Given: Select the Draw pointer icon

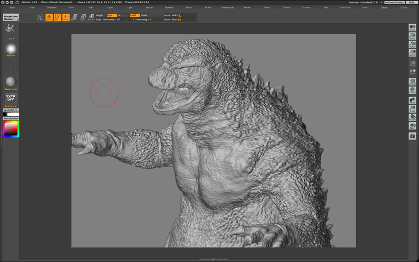Looking at the screenshot, I should pyautogui.click(x=65, y=17).
